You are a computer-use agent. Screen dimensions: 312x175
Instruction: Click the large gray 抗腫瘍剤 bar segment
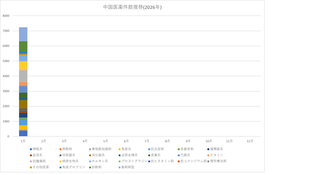23,76
